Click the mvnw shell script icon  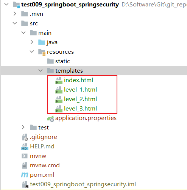pyautogui.click(x=25, y=156)
